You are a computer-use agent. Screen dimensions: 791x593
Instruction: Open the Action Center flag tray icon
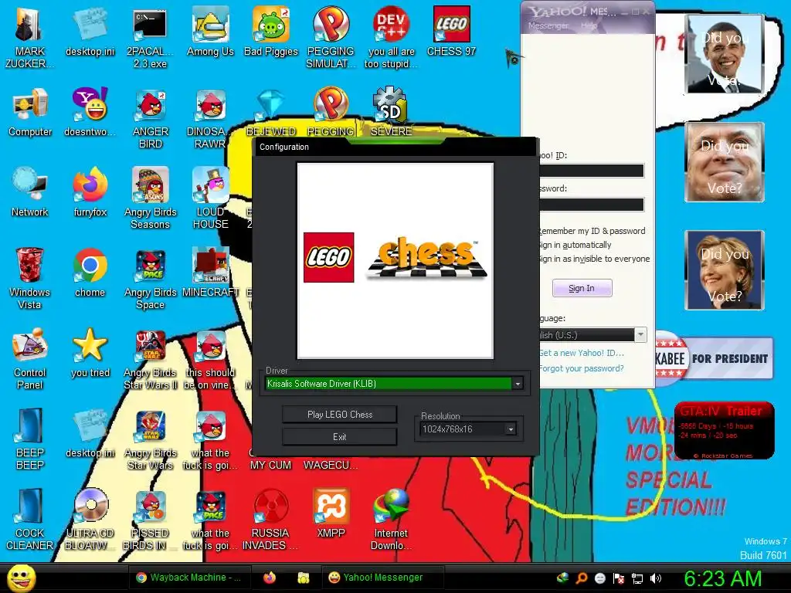[x=619, y=578]
